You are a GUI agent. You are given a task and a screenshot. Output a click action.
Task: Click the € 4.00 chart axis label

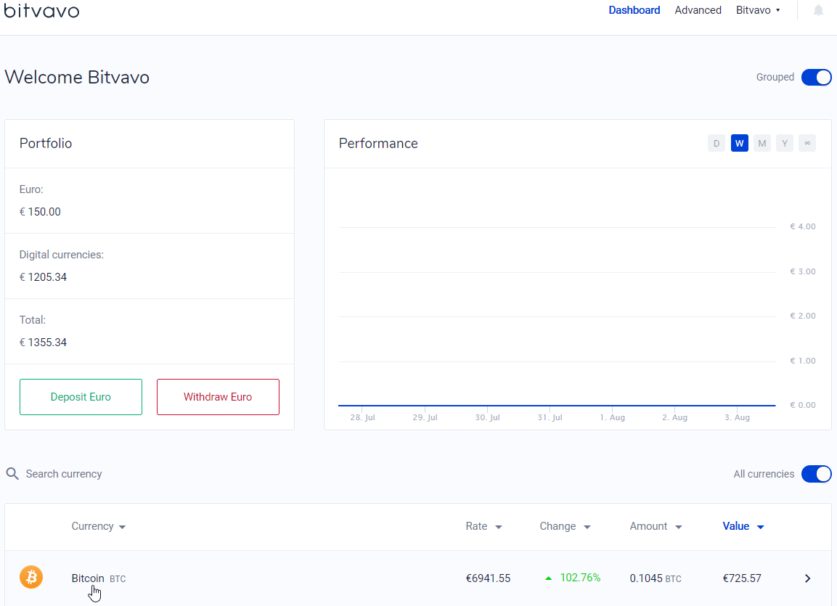point(803,226)
